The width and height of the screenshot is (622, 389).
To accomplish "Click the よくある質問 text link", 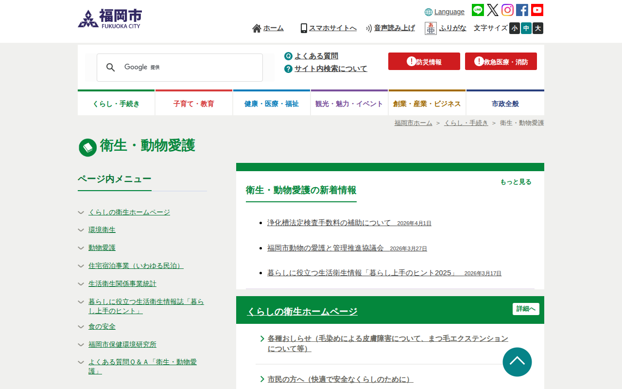I will point(316,56).
